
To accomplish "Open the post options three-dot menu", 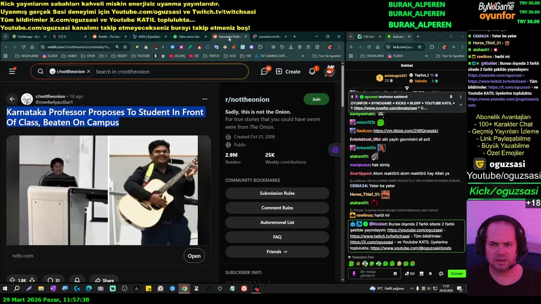I will pyautogui.click(x=205, y=99).
